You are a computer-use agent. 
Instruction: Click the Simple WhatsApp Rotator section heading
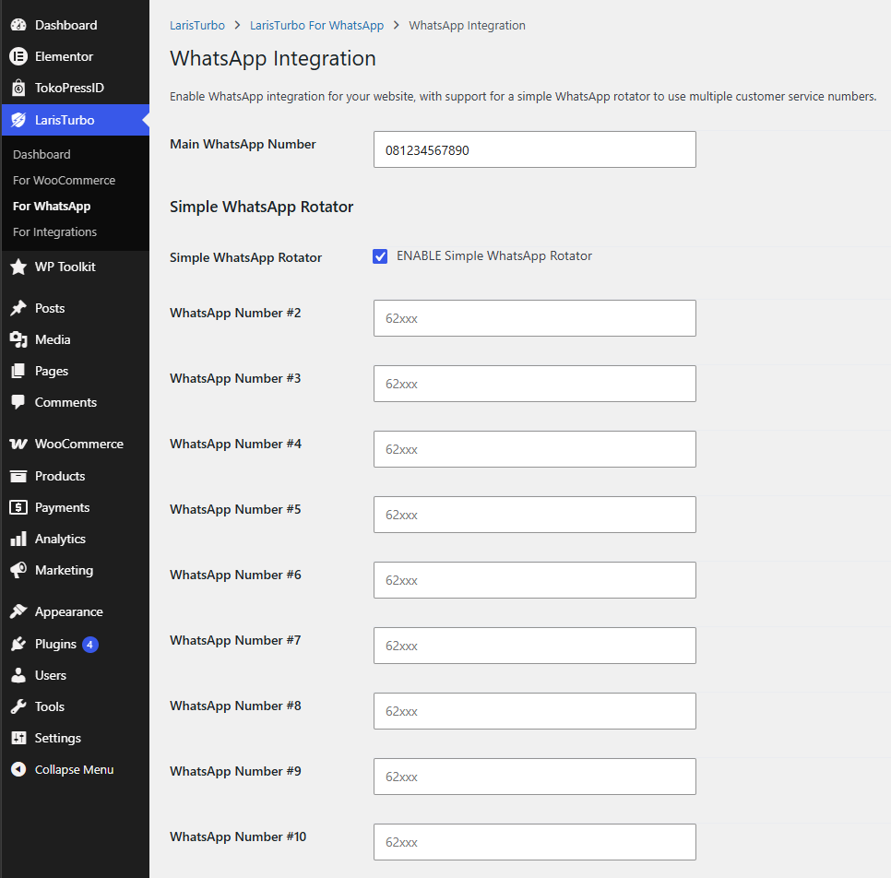261,207
